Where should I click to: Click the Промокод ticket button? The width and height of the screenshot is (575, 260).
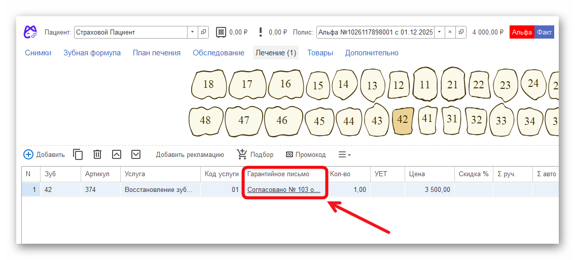305,154
